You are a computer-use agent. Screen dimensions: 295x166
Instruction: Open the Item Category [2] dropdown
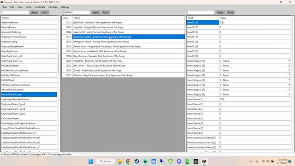tap(289, 65)
